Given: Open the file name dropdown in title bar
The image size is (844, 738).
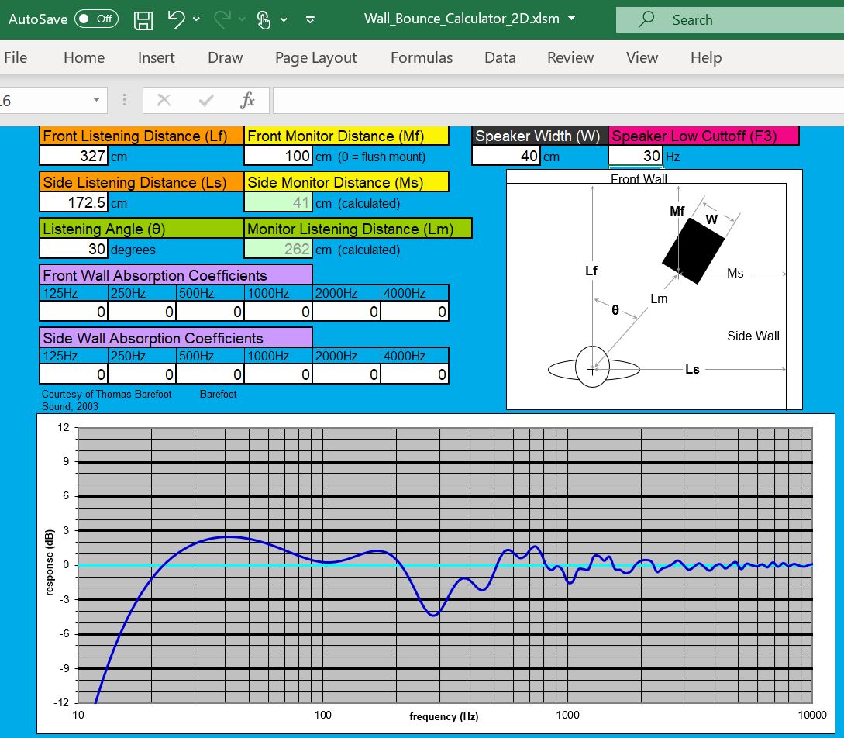Looking at the screenshot, I should coord(572,19).
